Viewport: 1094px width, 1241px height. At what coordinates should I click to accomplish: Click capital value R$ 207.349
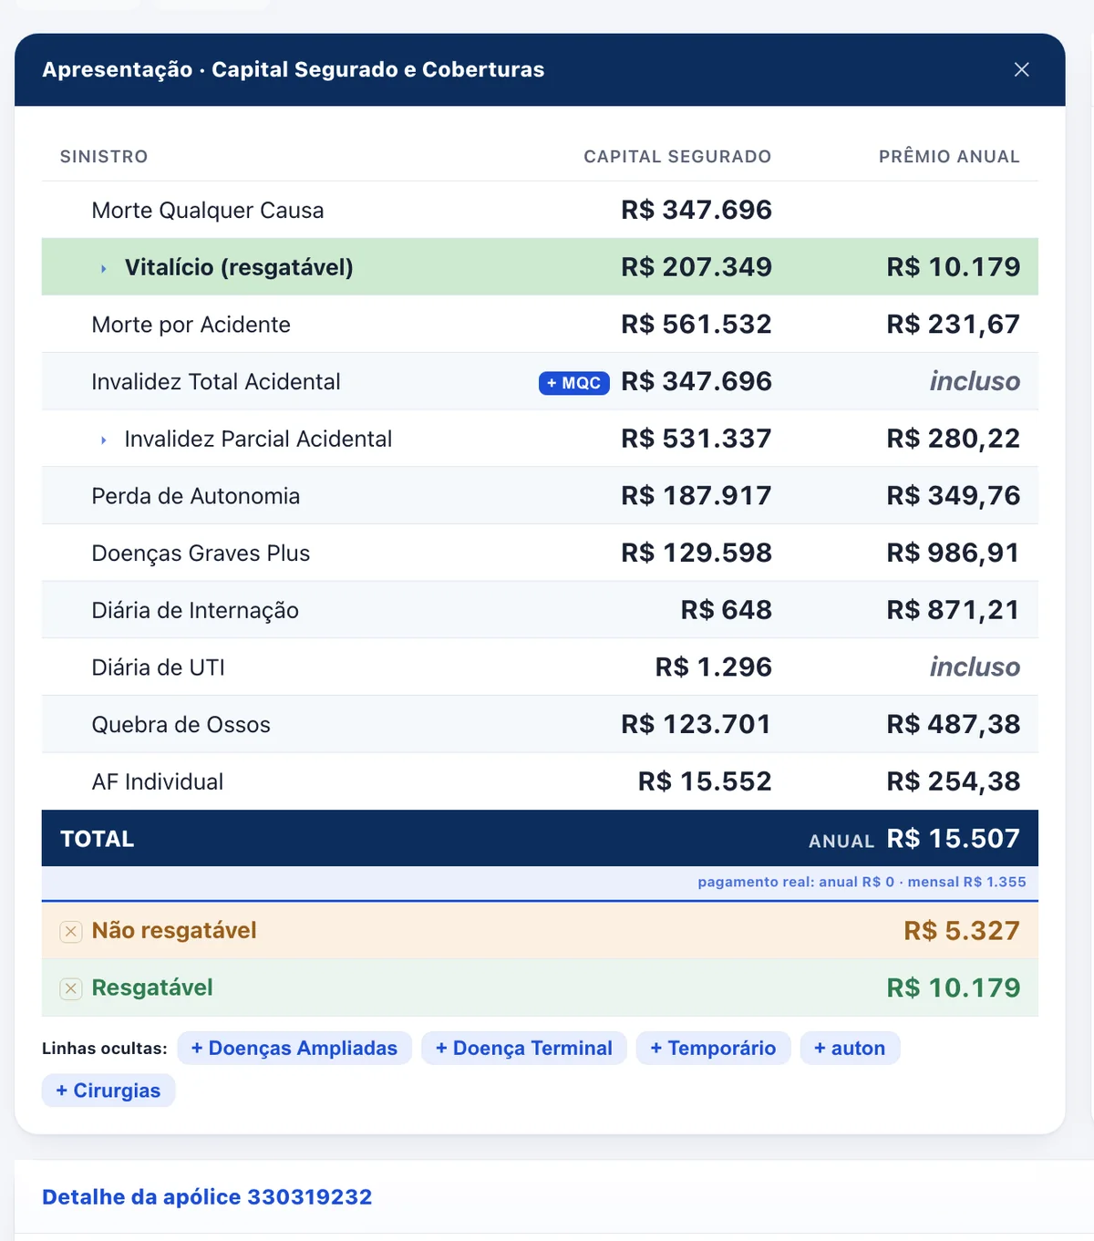[x=697, y=267]
